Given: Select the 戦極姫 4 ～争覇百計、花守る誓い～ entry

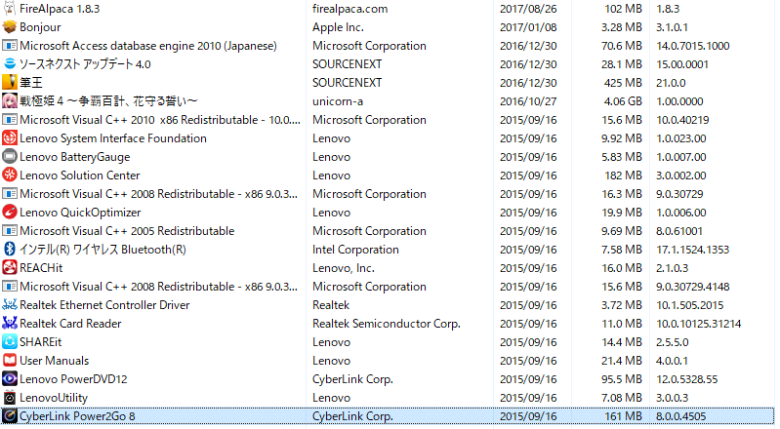Looking at the screenshot, I should (108, 100).
